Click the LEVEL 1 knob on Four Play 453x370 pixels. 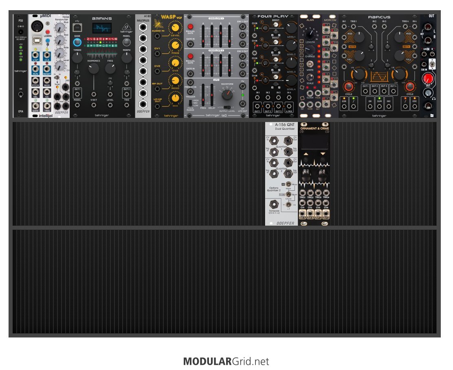[291, 28]
